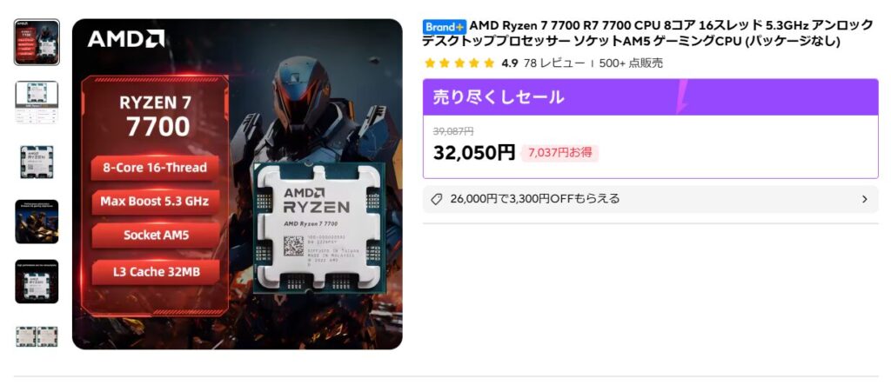Viewport: 891px width, 385px height.
Task: Show the fifth thumbnail on the dark background
Action: point(37,281)
